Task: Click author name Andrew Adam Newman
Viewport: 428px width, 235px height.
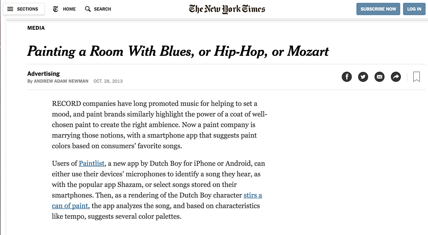Action: coord(61,81)
